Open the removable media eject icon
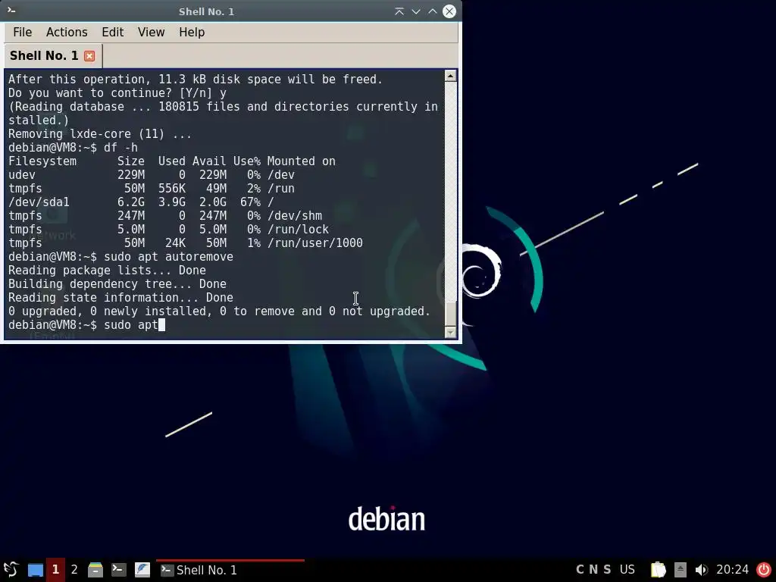Viewport: 776px width, 582px height. click(681, 570)
